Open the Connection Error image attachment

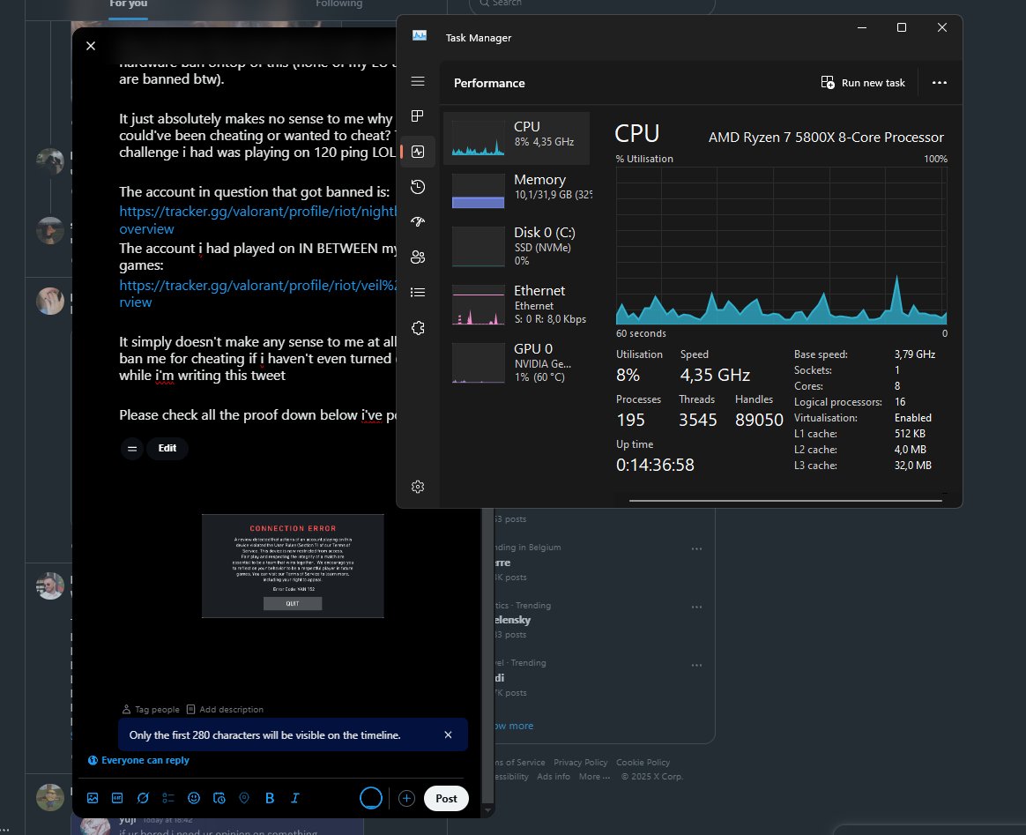coord(293,566)
